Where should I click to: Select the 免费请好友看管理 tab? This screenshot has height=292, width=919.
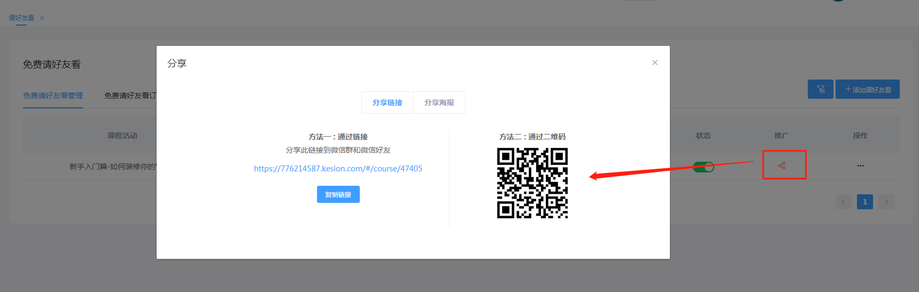(x=53, y=96)
